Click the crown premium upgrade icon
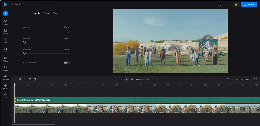The image size is (260, 126). tap(236, 5)
